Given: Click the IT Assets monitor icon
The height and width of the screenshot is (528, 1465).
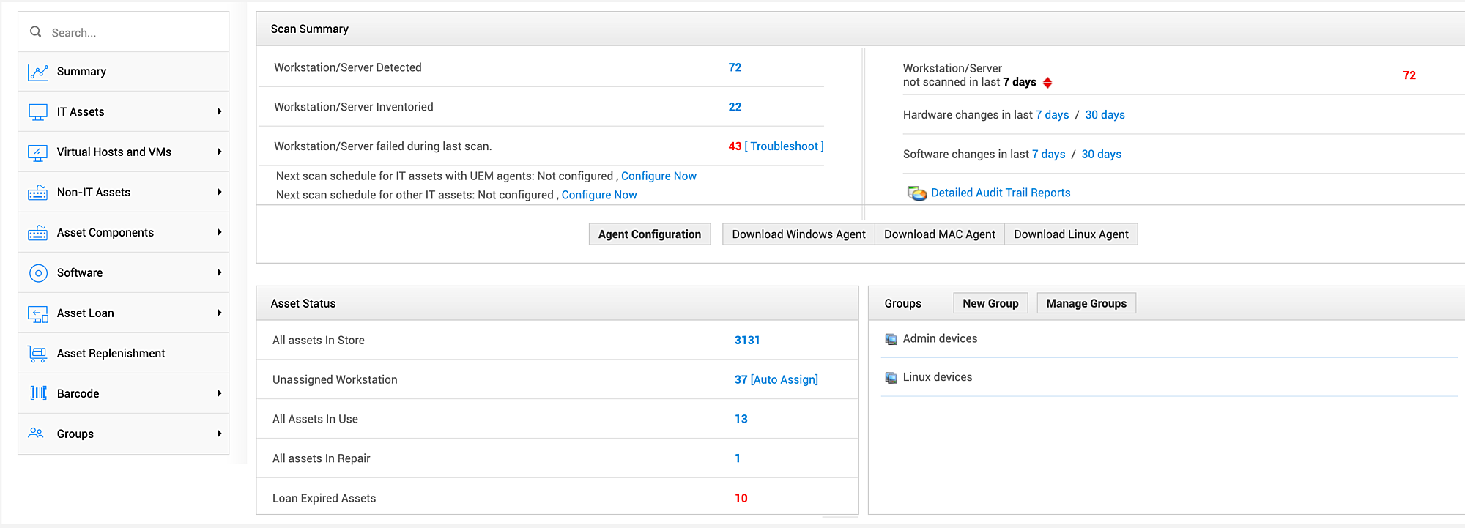Looking at the screenshot, I should pos(38,112).
